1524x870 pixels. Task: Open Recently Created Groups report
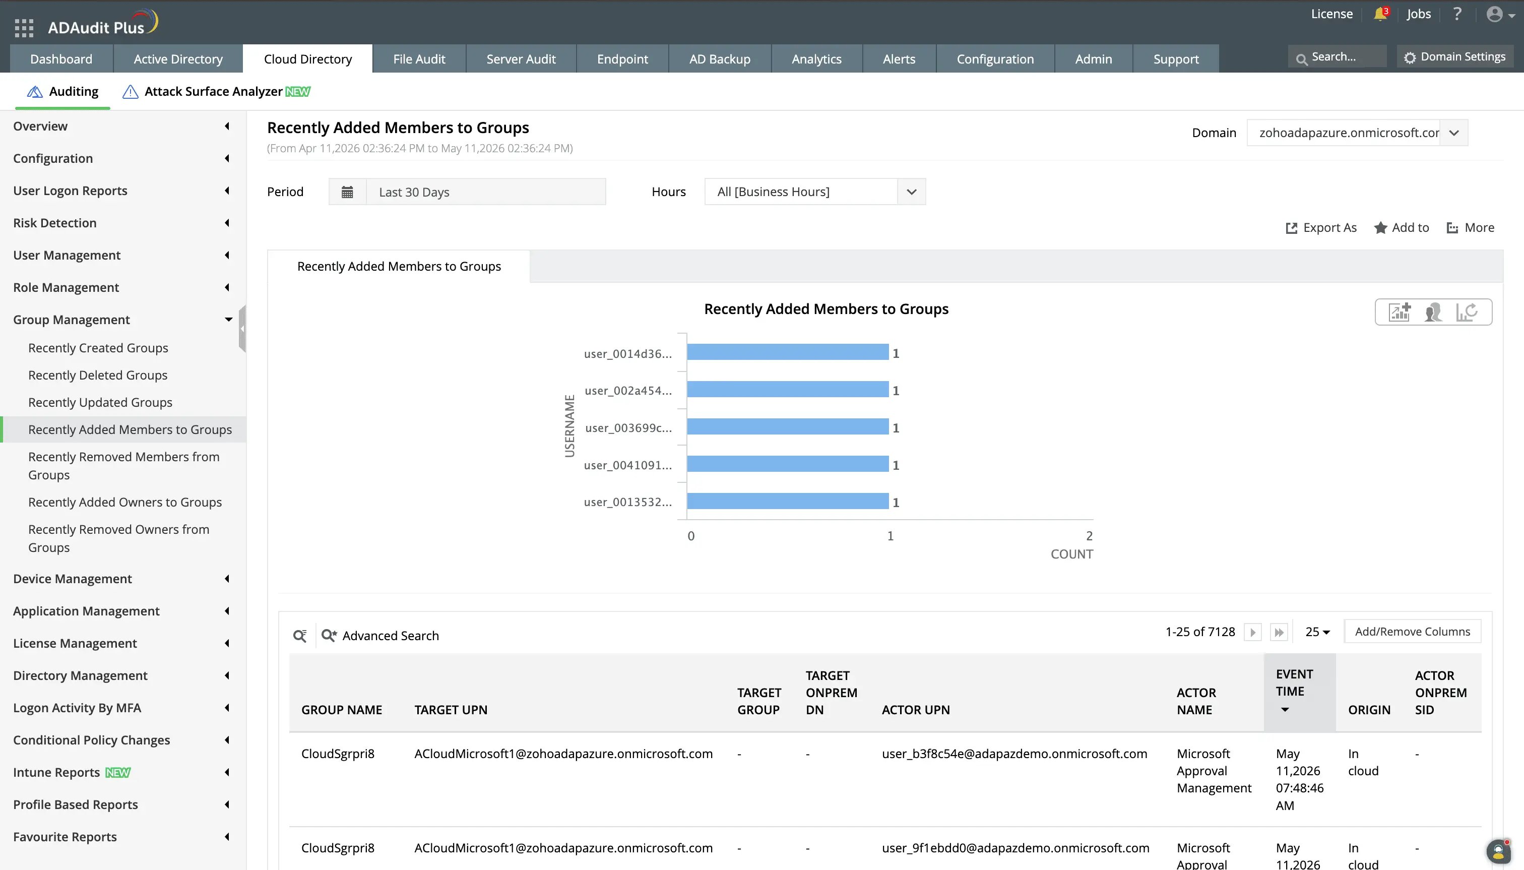pyautogui.click(x=98, y=348)
